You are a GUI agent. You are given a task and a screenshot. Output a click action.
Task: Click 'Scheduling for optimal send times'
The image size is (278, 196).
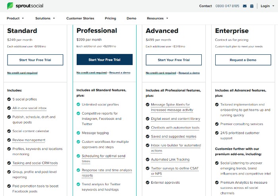(104, 158)
